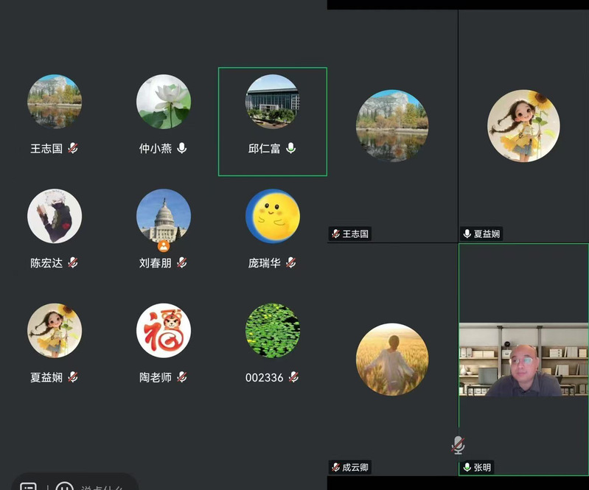Click the green microphone icon beside 邱仁富
589x490 pixels.
[291, 148]
